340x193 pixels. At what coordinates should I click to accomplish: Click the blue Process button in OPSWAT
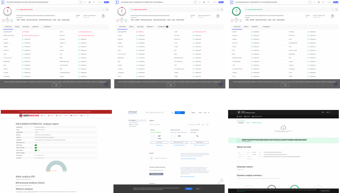(x=178, y=113)
